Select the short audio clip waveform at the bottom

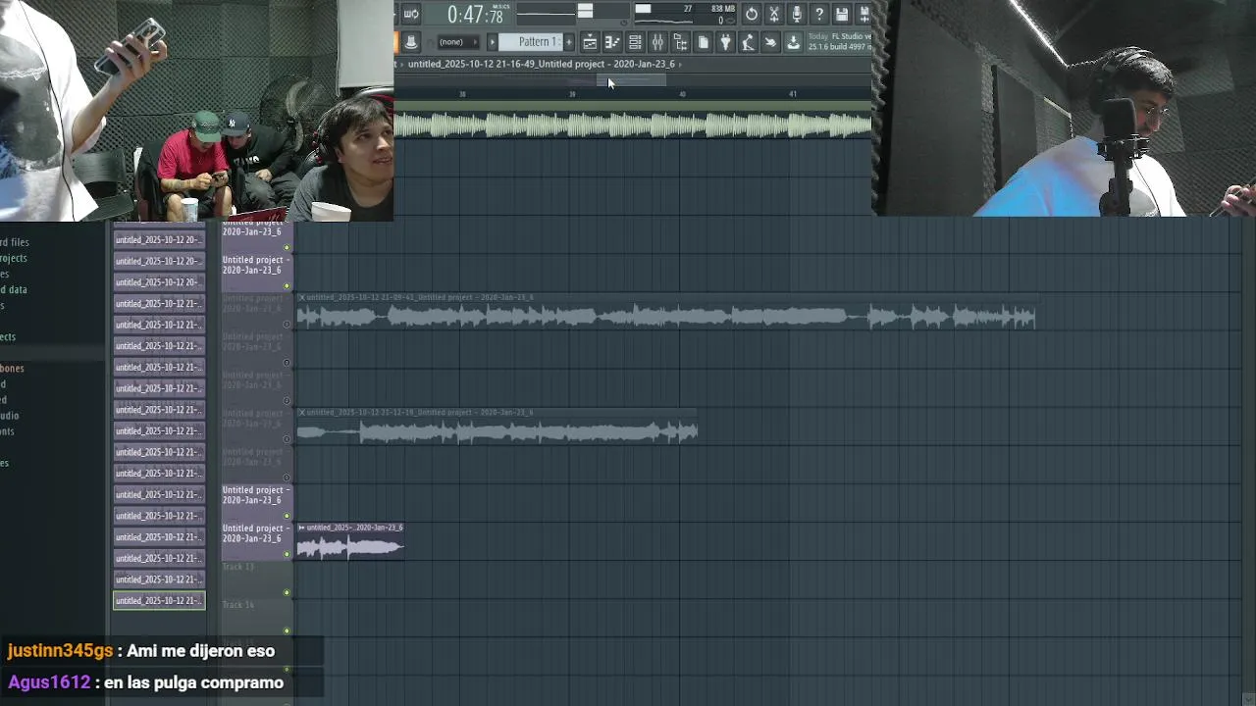click(350, 547)
